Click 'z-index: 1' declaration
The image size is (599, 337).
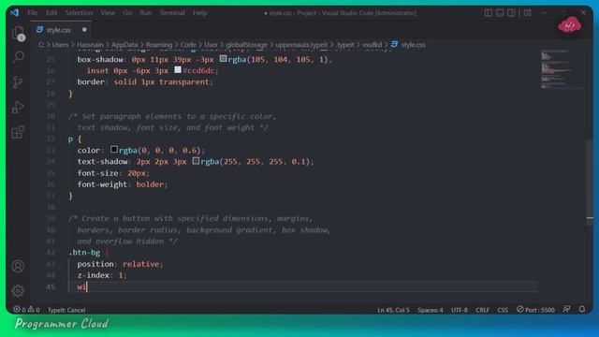coord(102,275)
